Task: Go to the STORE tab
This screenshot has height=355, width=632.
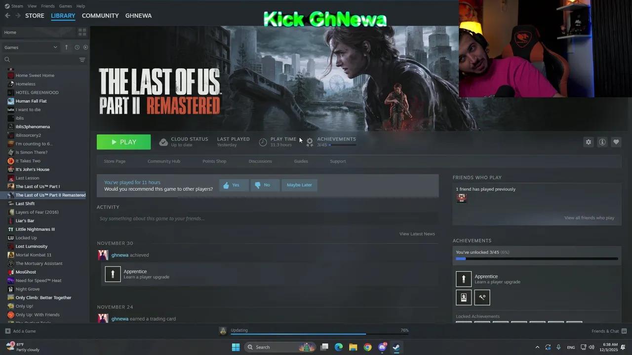Action: pos(35,16)
